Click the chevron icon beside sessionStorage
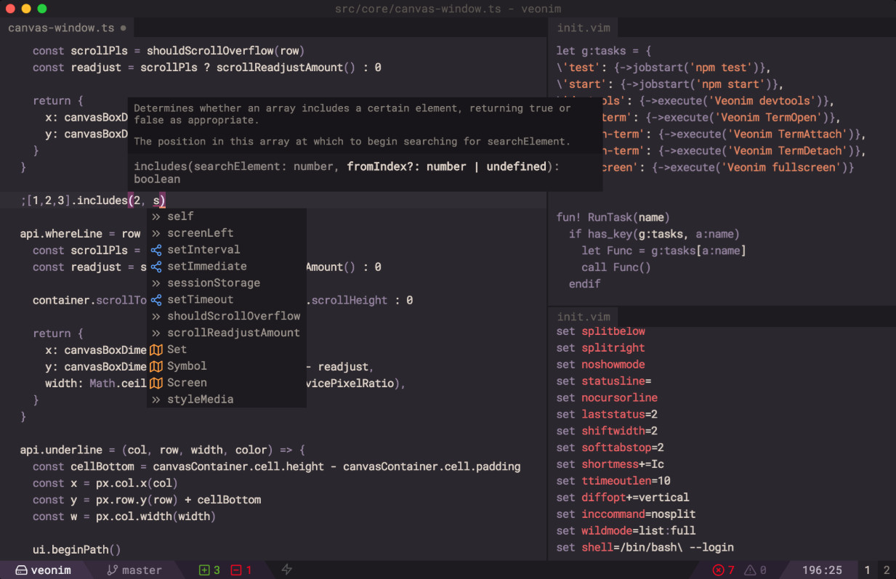The width and height of the screenshot is (896, 579). [156, 283]
